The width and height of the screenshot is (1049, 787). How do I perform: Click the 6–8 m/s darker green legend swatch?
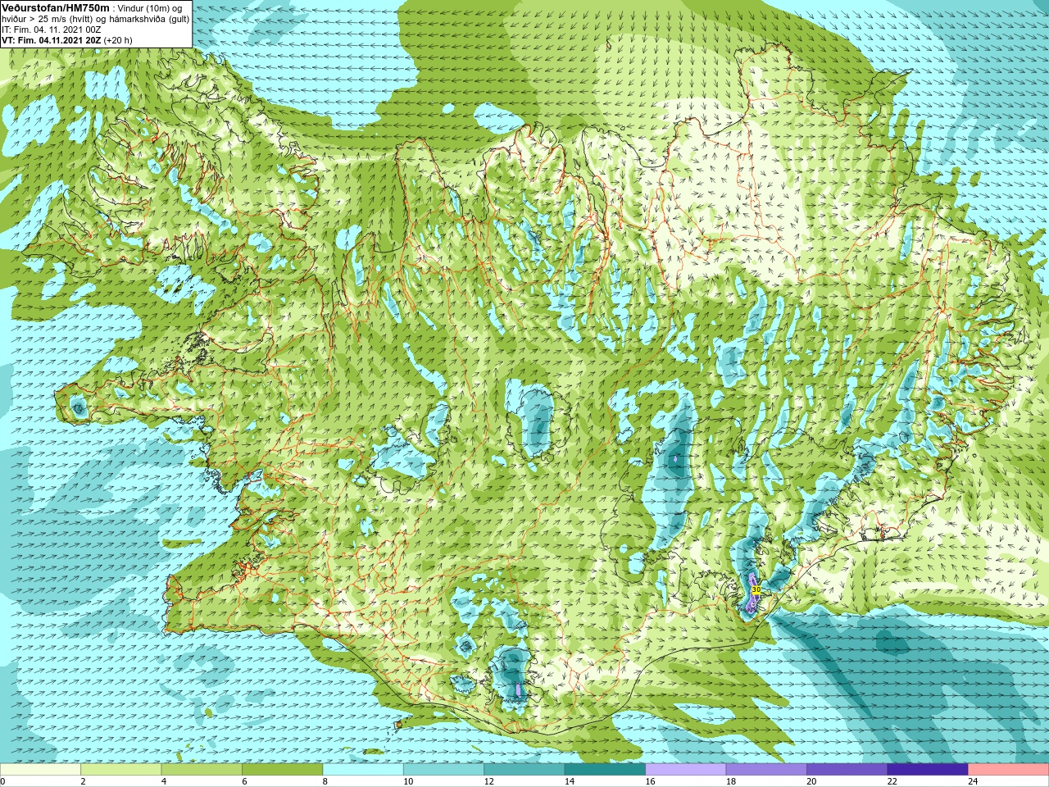(x=283, y=770)
